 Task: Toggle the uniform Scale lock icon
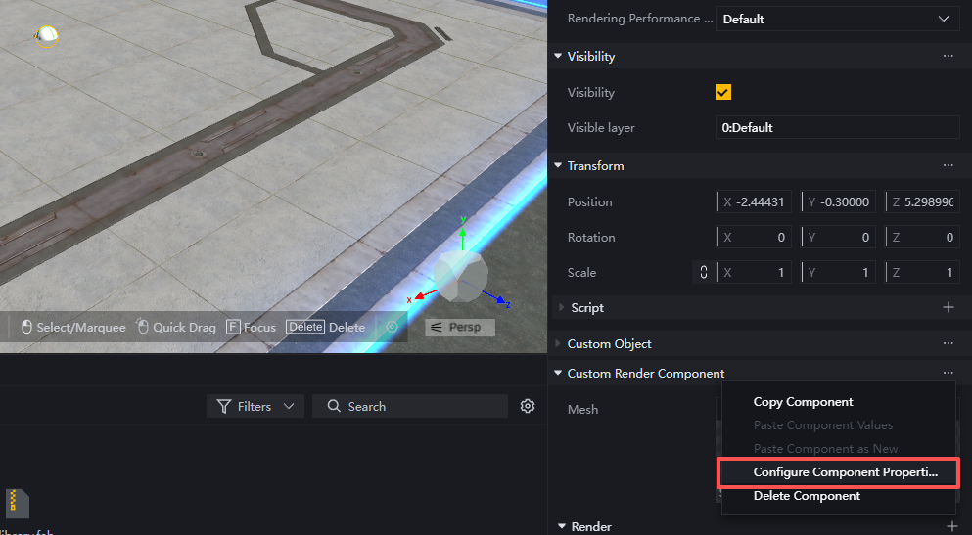click(703, 273)
